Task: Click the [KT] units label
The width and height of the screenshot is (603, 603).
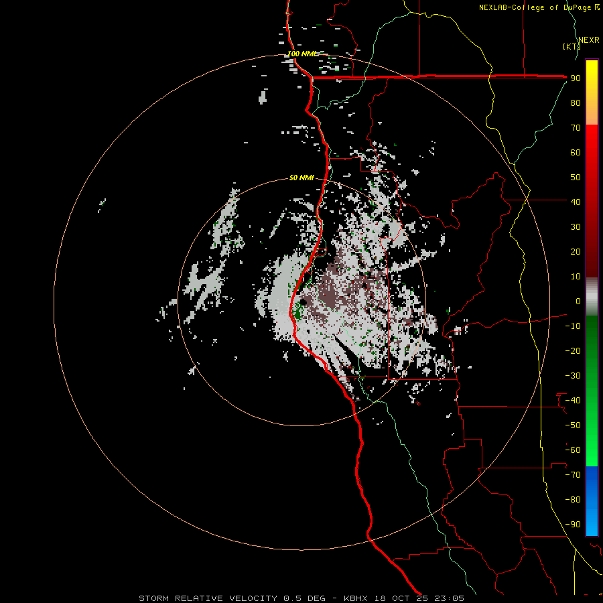Action: [x=572, y=46]
